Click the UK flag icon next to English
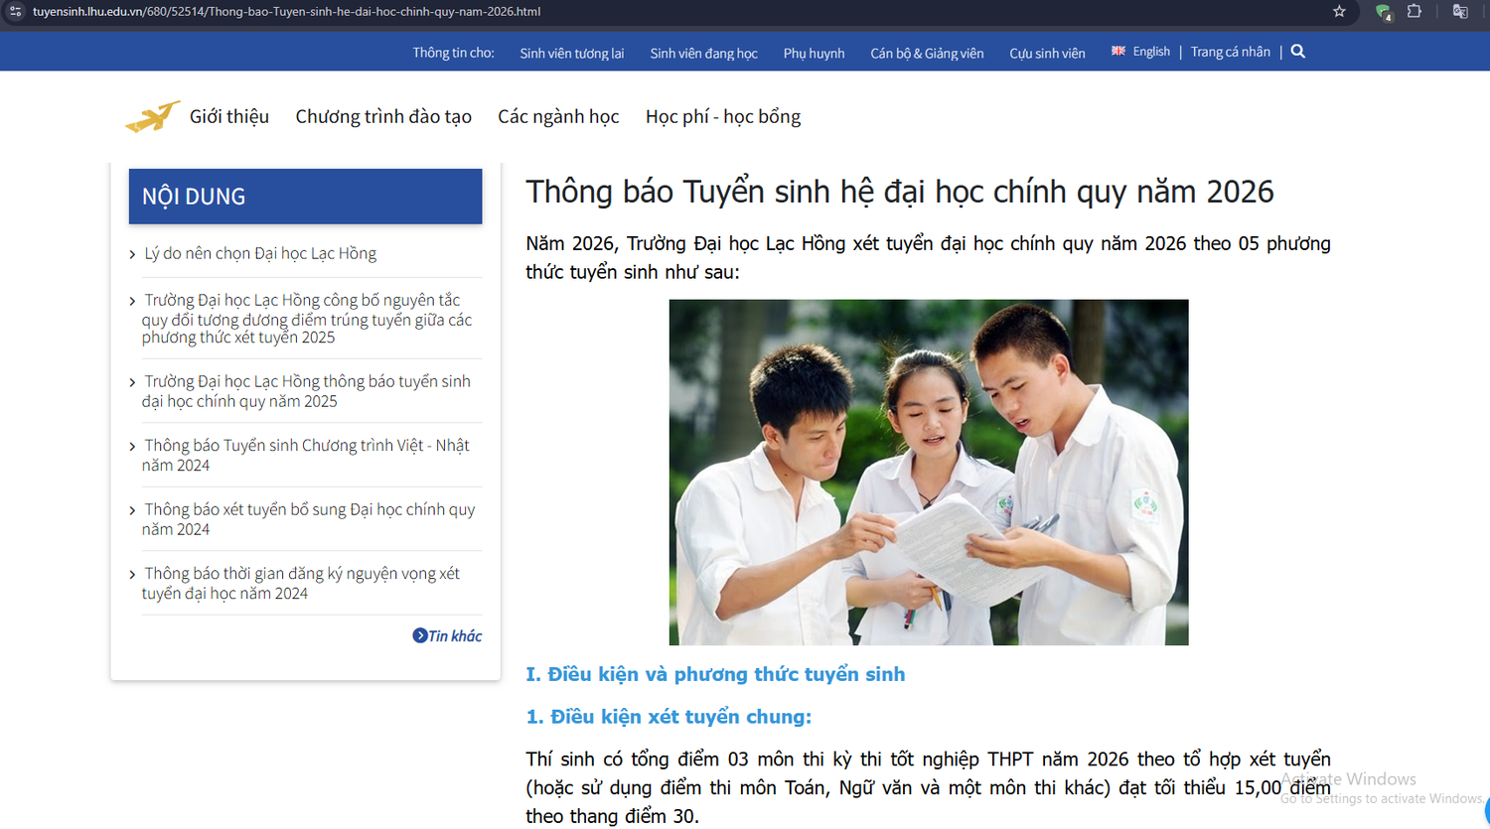This screenshot has width=1490, height=829. (x=1118, y=52)
